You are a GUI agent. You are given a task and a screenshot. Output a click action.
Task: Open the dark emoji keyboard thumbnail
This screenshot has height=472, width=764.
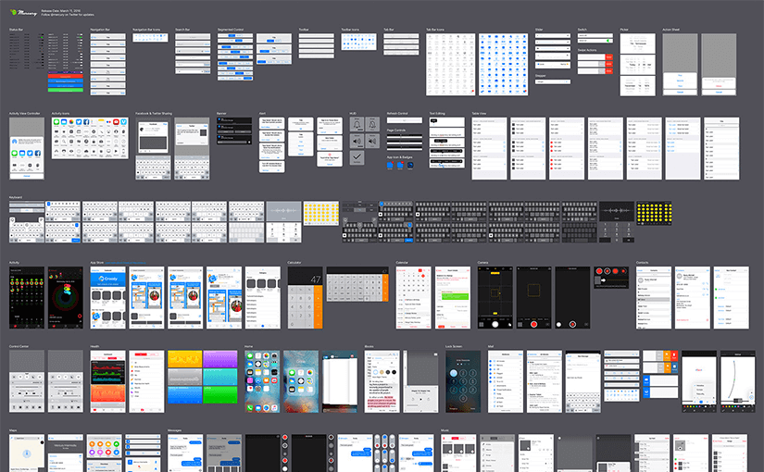(654, 214)
